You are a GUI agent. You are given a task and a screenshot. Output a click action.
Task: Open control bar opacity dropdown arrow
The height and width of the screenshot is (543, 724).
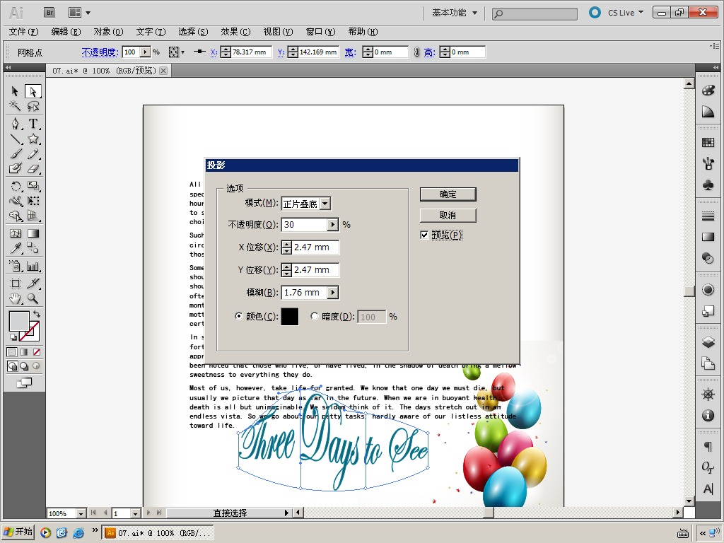[x=145, y=52]
